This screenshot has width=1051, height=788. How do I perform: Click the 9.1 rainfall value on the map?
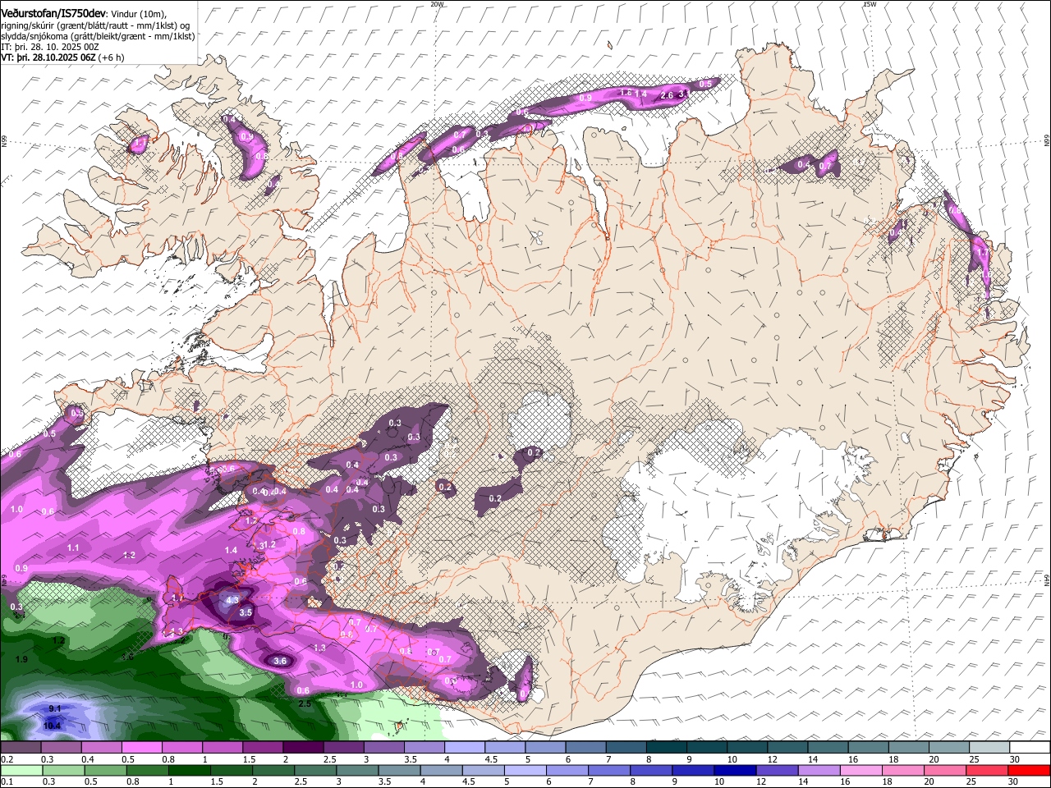(55, 708)
